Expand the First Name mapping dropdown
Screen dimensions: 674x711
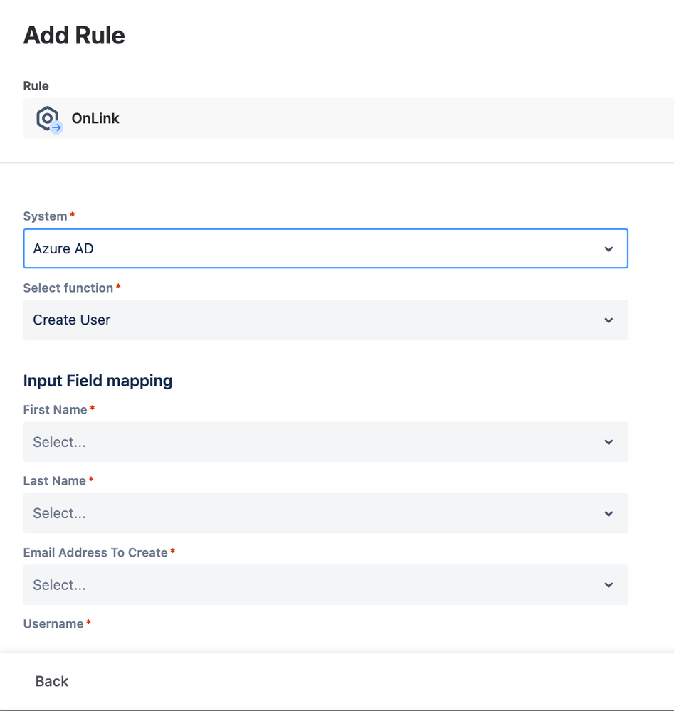(x=313, y=442)
